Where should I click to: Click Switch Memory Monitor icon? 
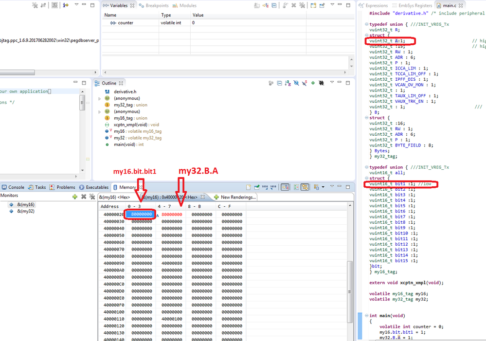coord(316,187)
